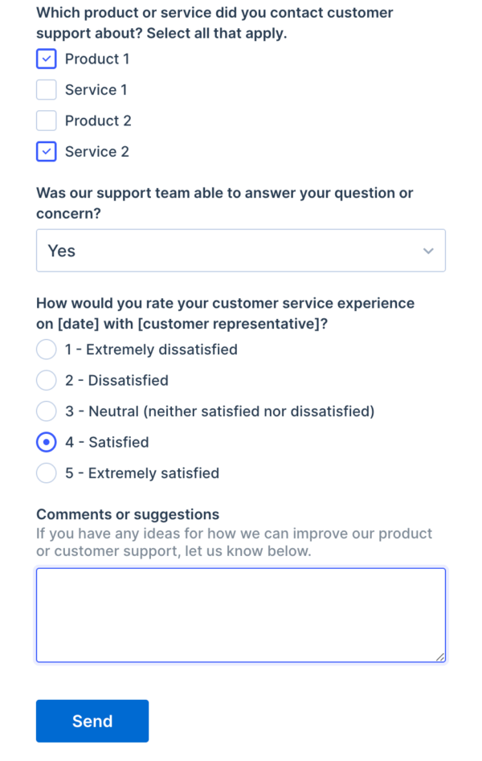Screen dimensions: 482x761
Task: Select "3 - Neutral (neither satisfied nor dissatisfied)"
Action: coord(46,411)
